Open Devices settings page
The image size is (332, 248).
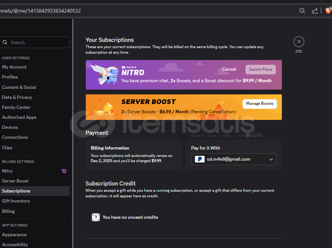[10, 127]
